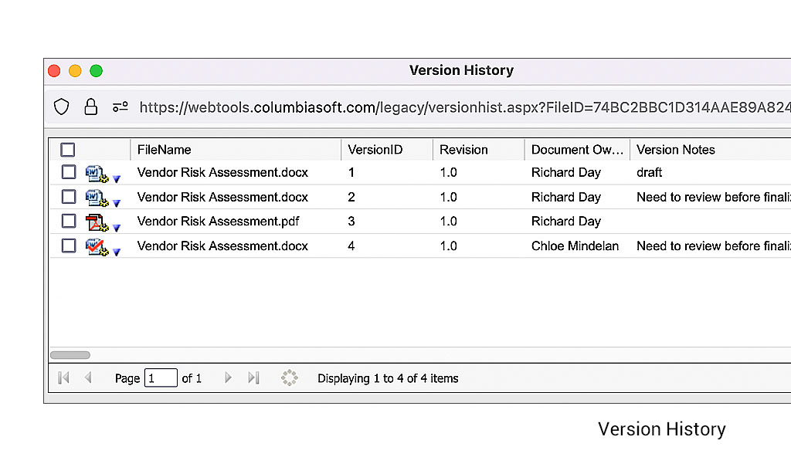The width and height of the screenshot is (791, 474).
Task: Tick checkbox on Chloe Mindelan's version row
Action: [69, 245]
